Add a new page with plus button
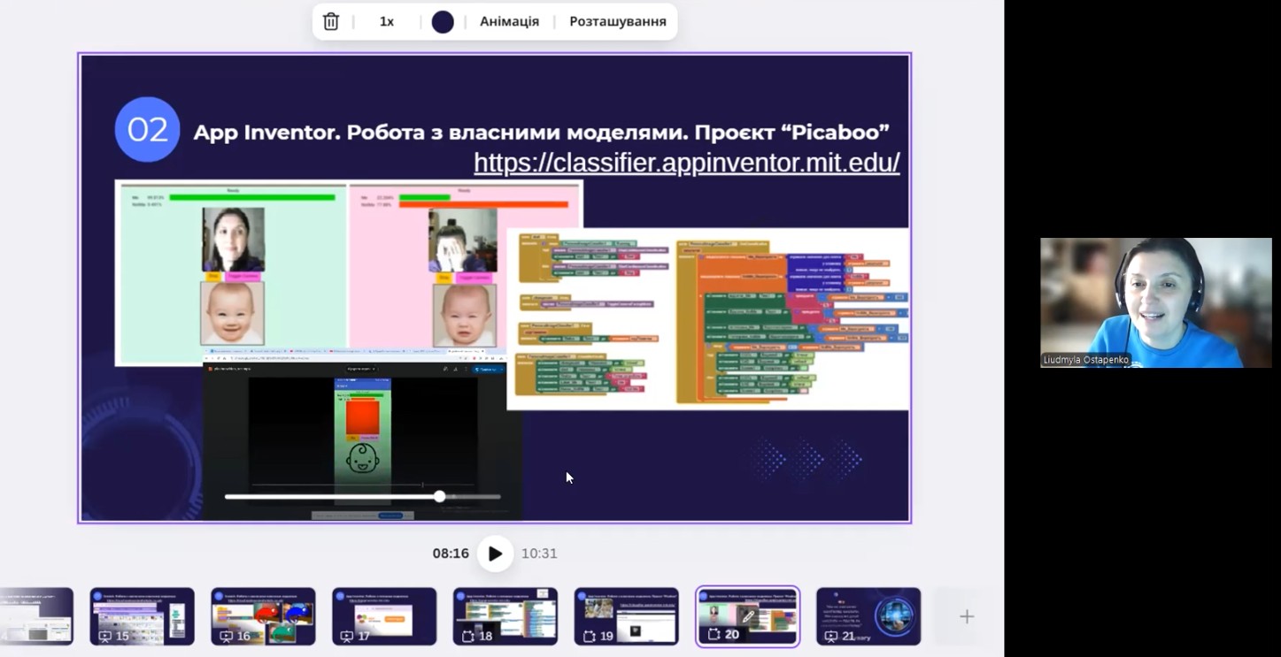This screenshot has width=1281, height=657. coord(967,616)
